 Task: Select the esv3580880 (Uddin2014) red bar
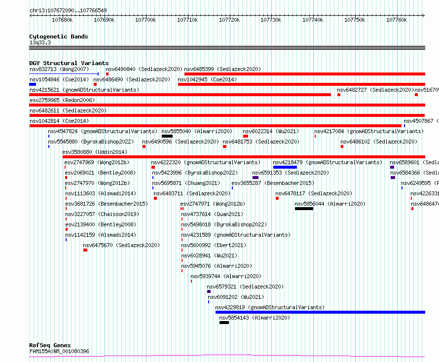coord(244,157)
